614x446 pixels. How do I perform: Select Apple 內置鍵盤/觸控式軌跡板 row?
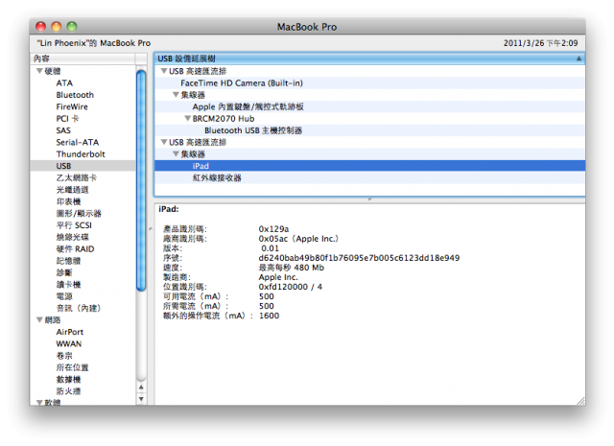tap(370, 106)
